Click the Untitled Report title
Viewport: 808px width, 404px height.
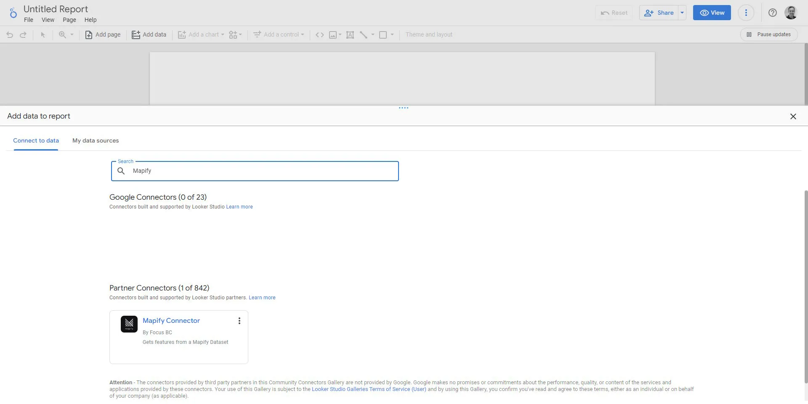click(x=56, y=9)
